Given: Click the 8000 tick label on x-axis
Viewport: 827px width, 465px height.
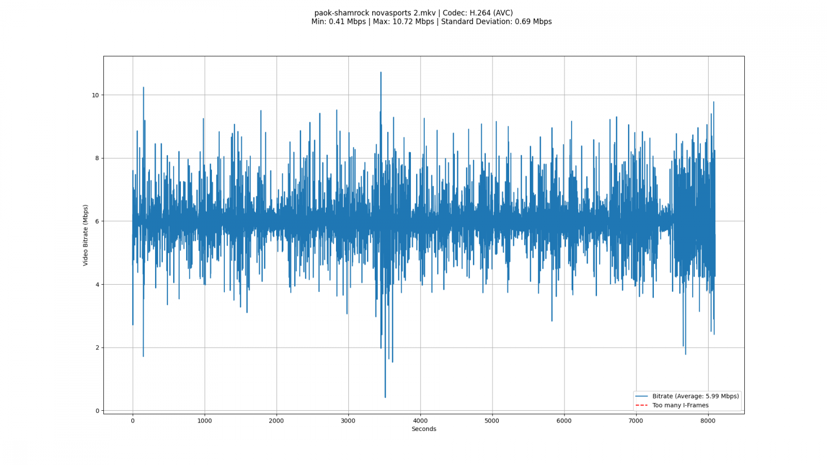Looking at the screenshot, I should coord(708,421).
